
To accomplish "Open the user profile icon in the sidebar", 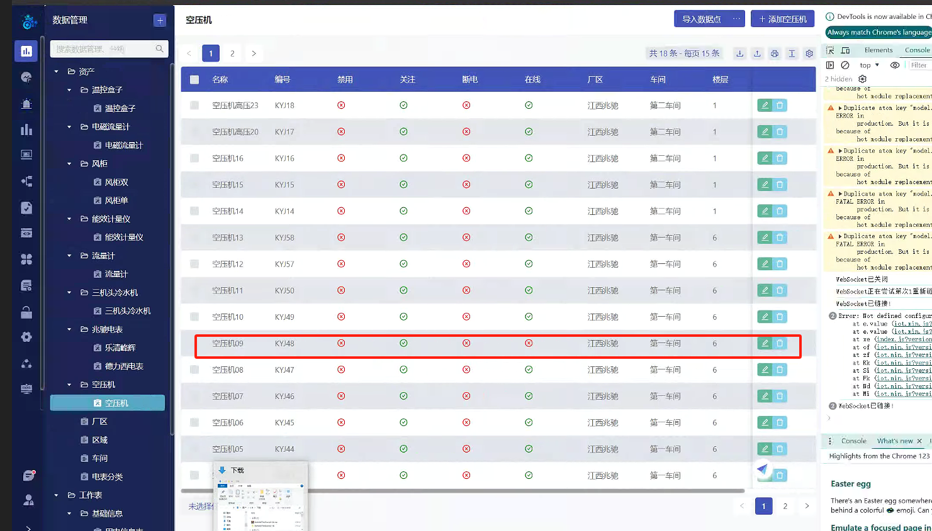I will [x=28, y=500].
